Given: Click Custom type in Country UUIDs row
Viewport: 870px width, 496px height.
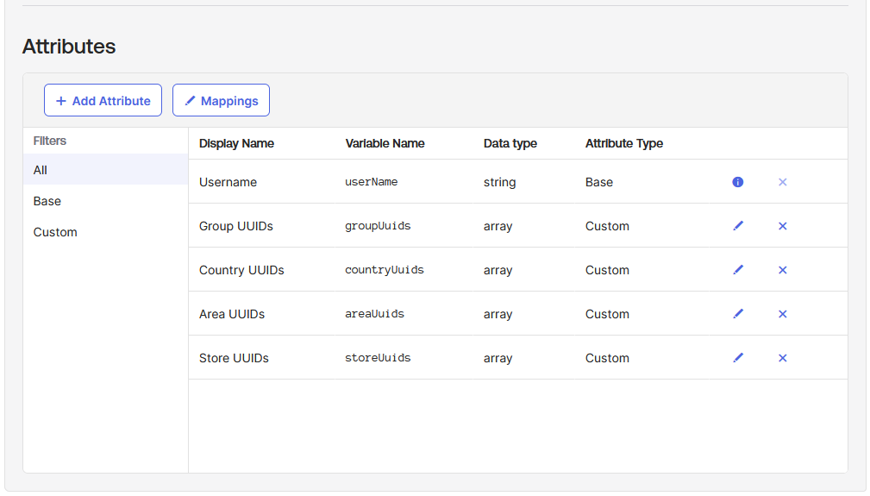Looking at the screenshot, I should [x=607, y=270].
